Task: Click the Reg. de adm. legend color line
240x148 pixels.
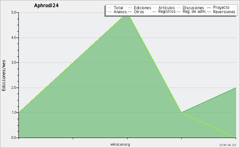Action: click(179, 12)
